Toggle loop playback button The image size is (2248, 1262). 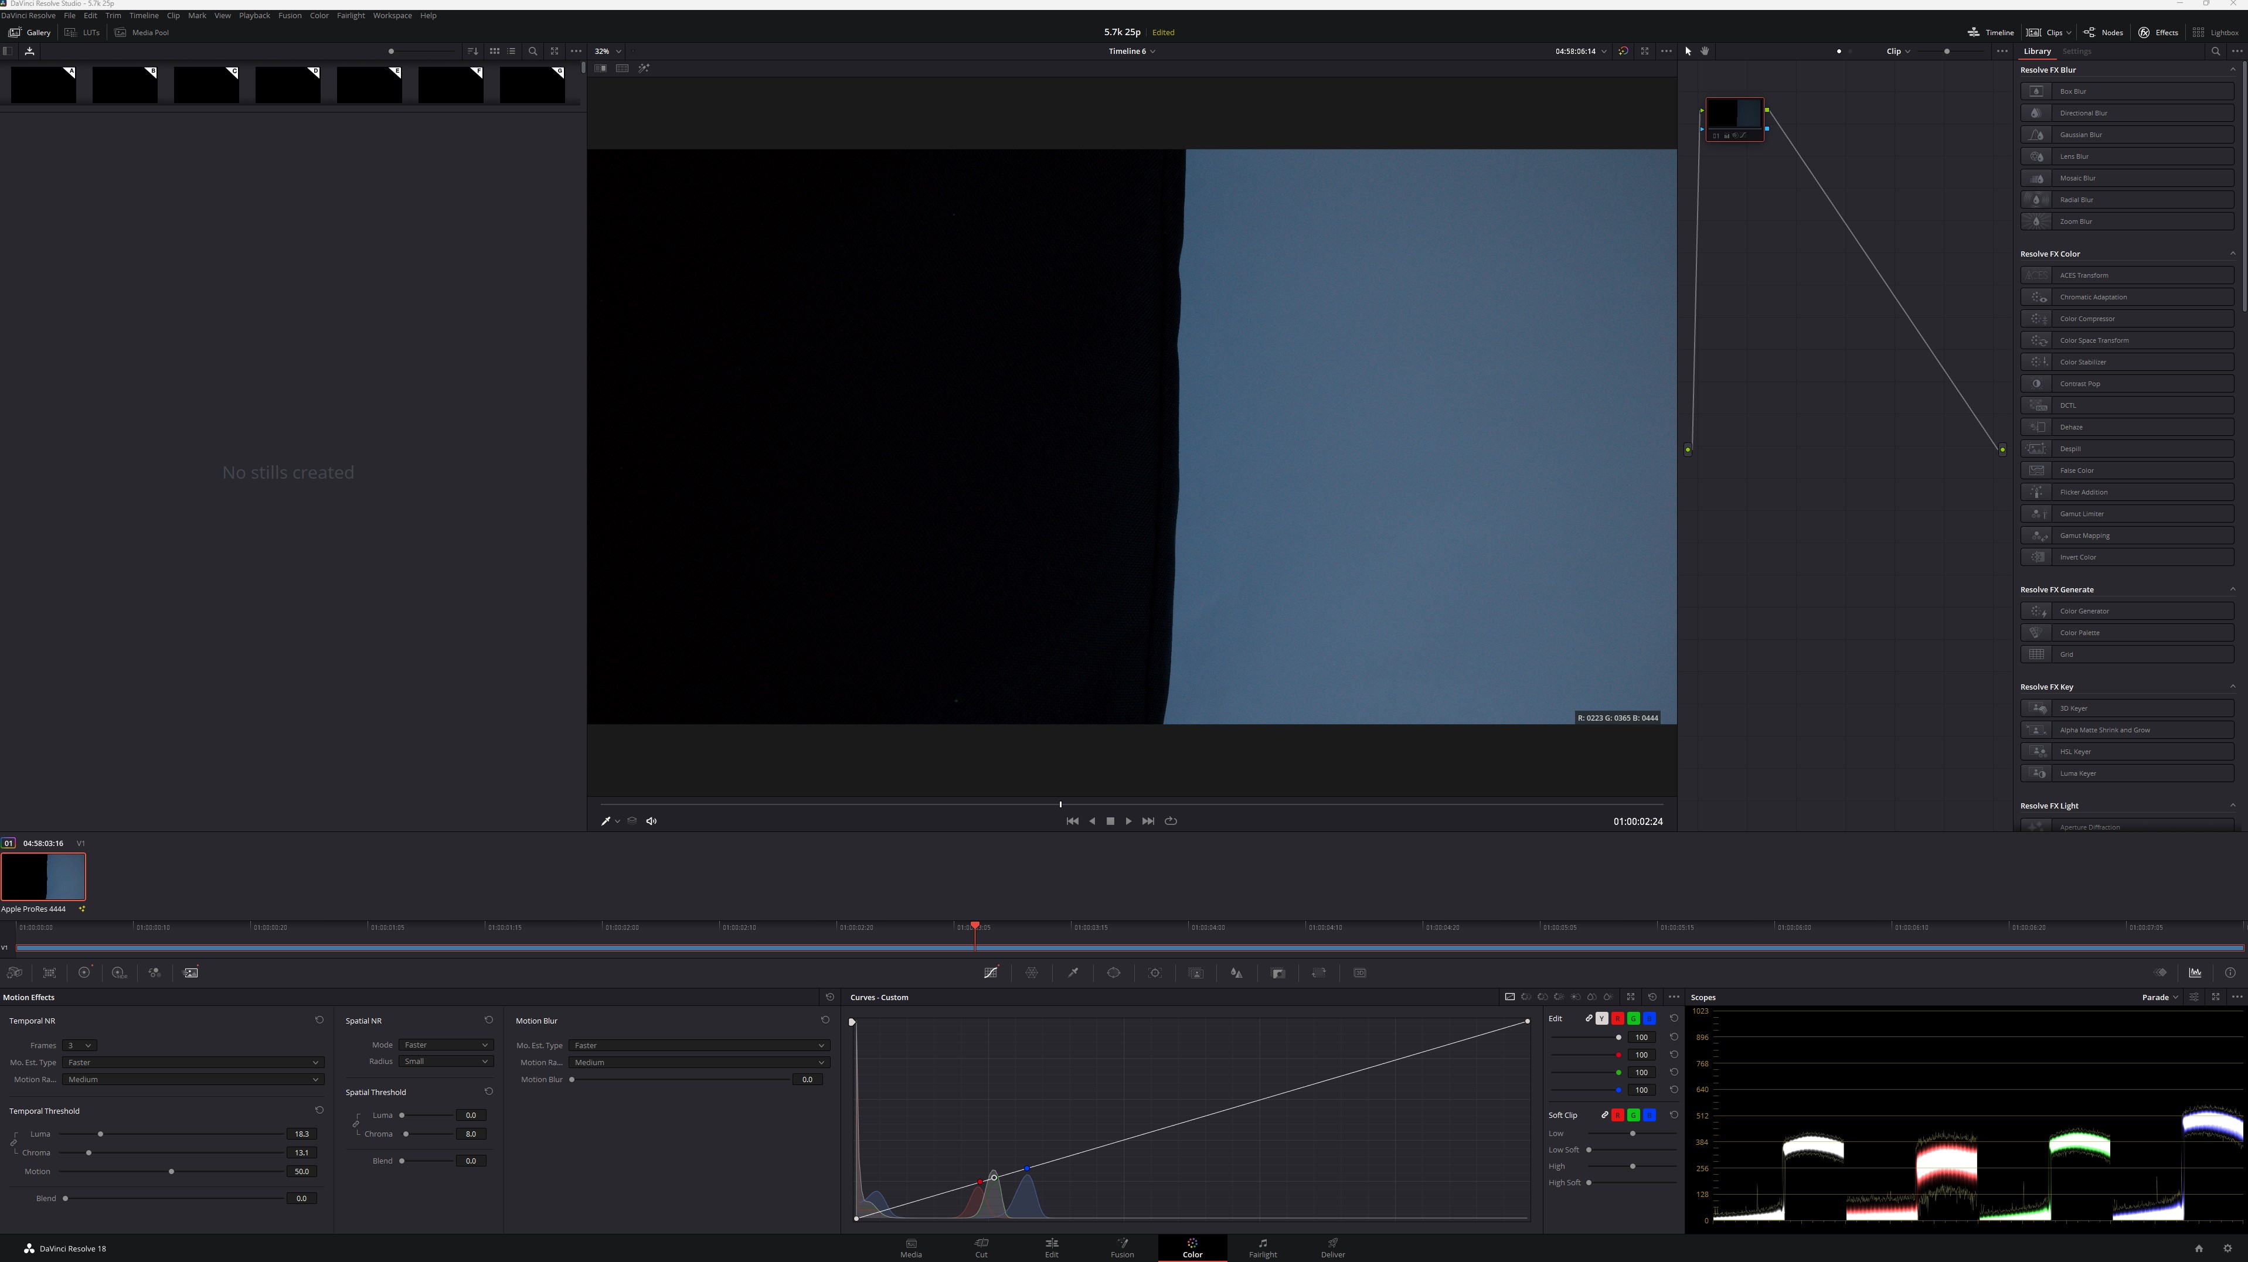coord(1170,821)
